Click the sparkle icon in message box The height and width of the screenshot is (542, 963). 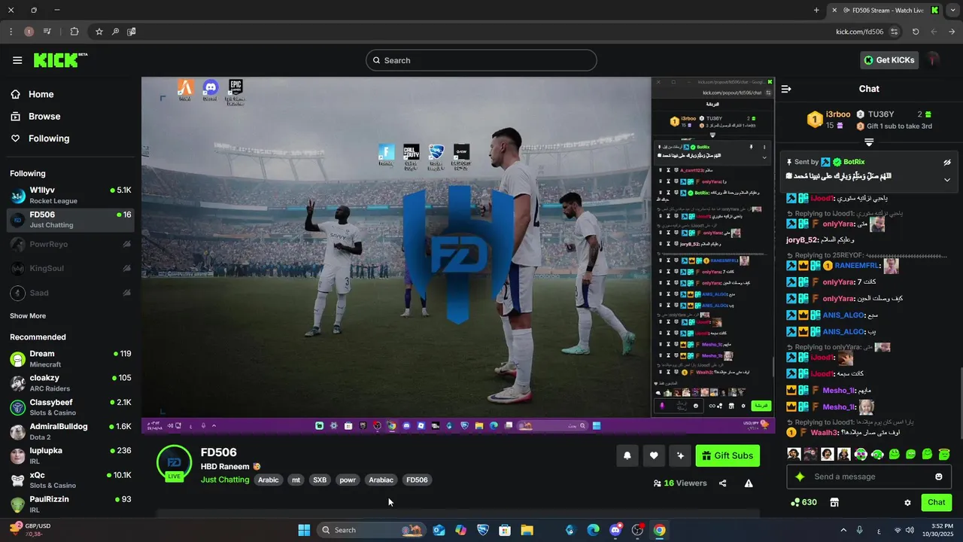point(800,477)
